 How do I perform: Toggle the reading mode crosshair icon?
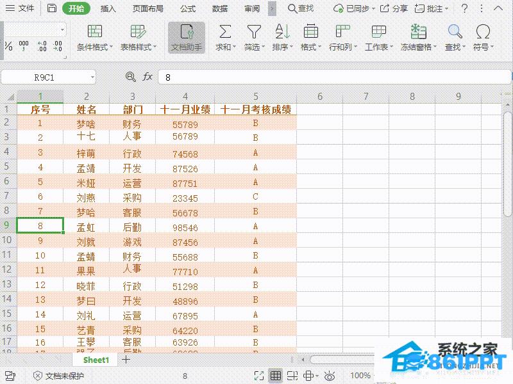[308, 376]
